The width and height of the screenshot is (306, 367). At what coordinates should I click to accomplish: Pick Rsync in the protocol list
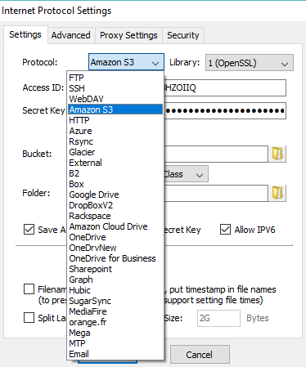(115, 141)
